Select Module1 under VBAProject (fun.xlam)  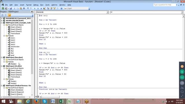[x=14, y=64]
